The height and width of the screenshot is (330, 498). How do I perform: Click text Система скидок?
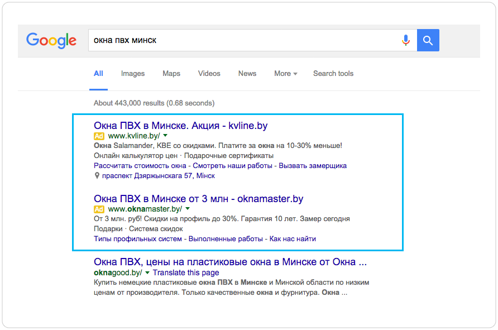[x=156, y=229]
